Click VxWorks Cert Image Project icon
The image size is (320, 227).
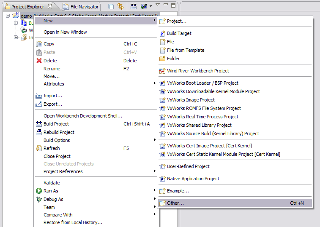162,146
